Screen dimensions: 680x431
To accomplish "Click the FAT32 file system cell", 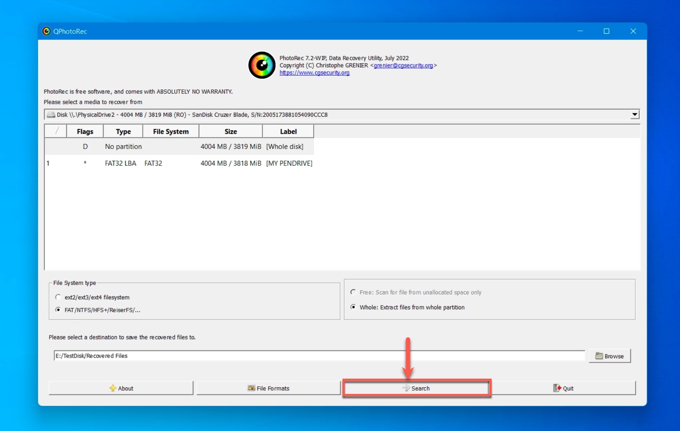I will (153, 163).
